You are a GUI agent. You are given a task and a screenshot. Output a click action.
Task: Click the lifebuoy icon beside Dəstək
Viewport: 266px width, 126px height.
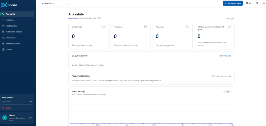(x=3, y=49)
